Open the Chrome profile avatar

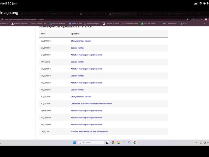(206, 19)
